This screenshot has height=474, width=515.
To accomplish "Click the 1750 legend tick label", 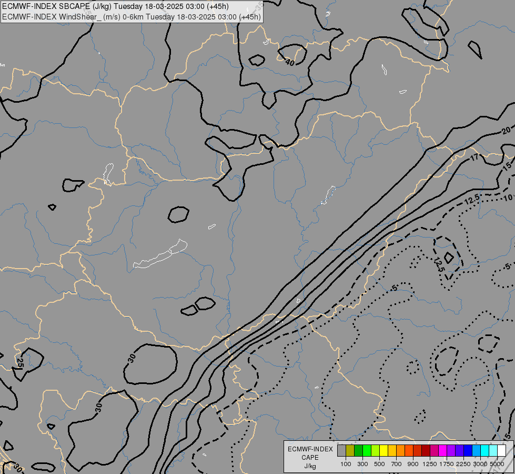I will (x=447, y=464).
